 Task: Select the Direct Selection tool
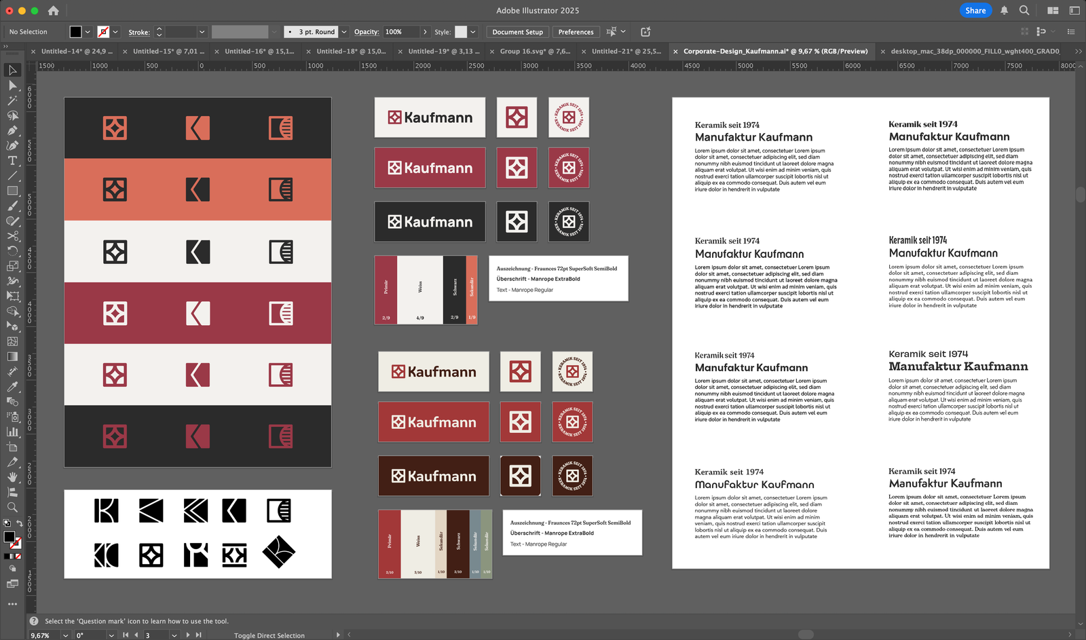pyautogui.click(x=12, y=86)
